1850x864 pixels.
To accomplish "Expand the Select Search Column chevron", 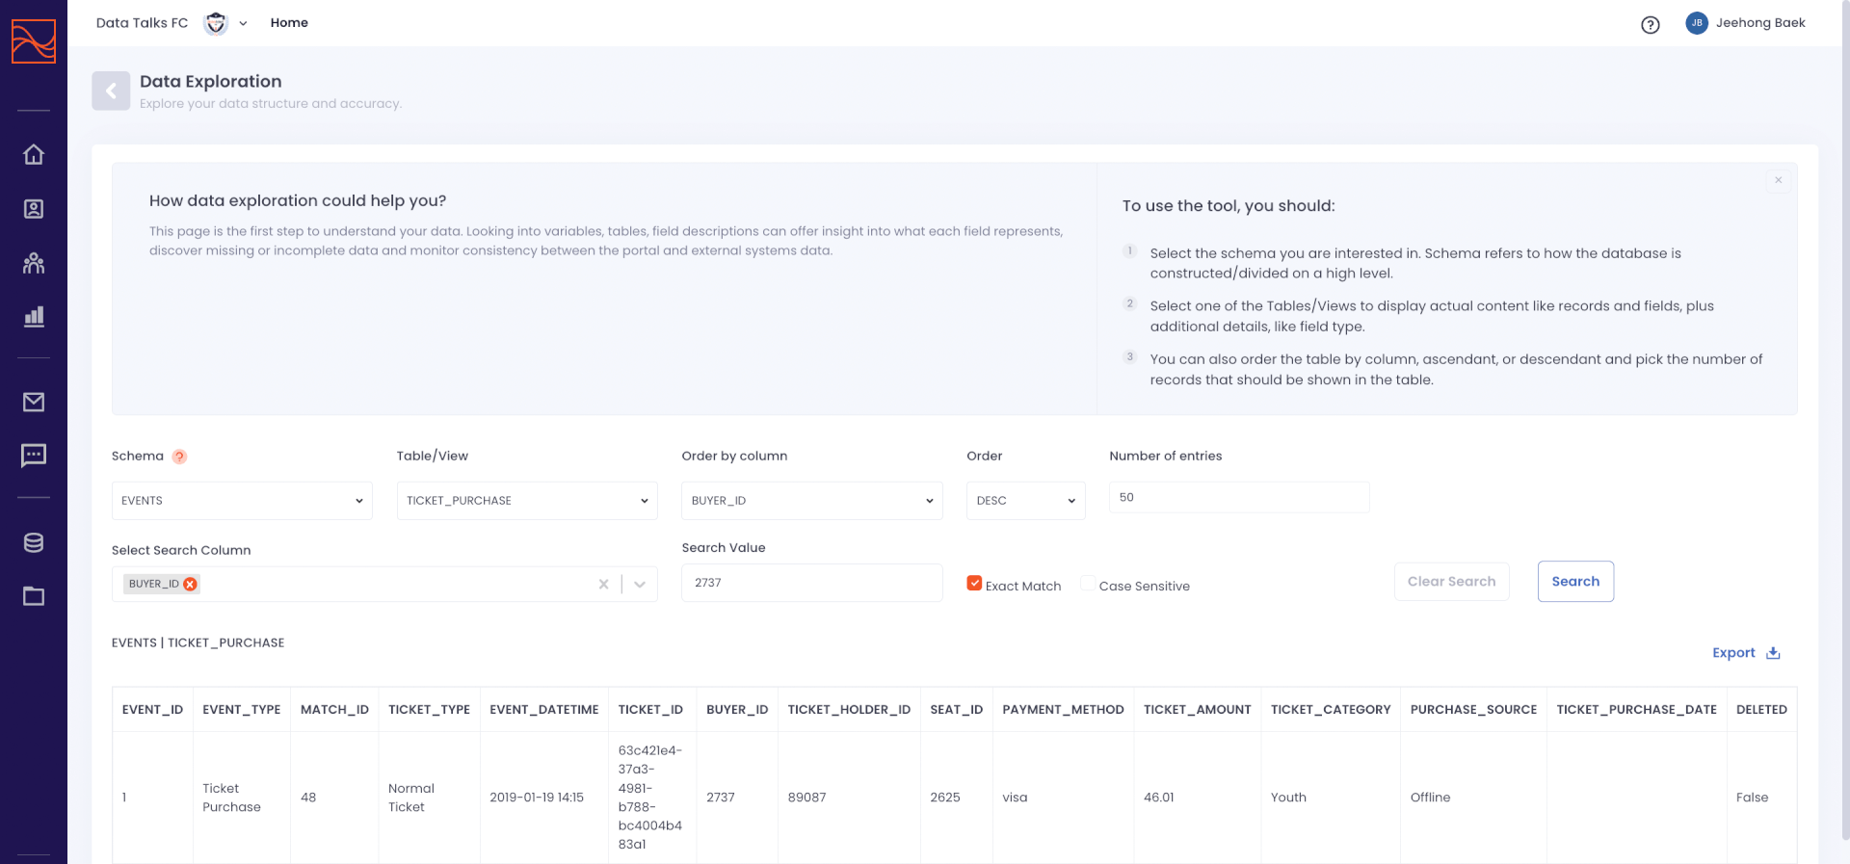I will (x=640, y=584).
